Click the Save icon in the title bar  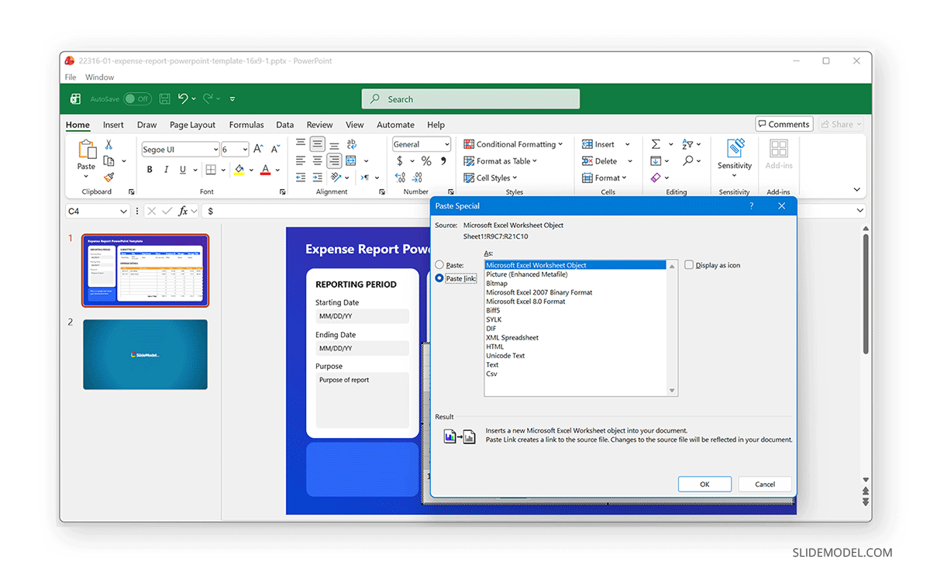164,98
